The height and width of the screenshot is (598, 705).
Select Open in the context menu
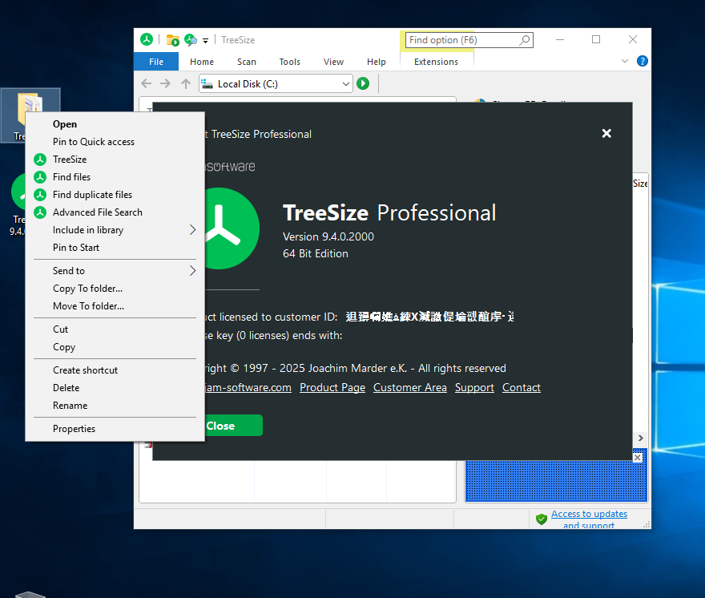115,124
